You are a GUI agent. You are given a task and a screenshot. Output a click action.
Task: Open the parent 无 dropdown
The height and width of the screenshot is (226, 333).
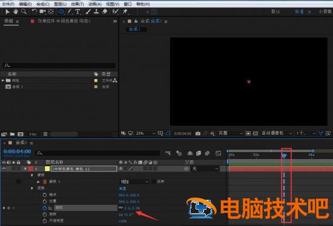(205, 169)
